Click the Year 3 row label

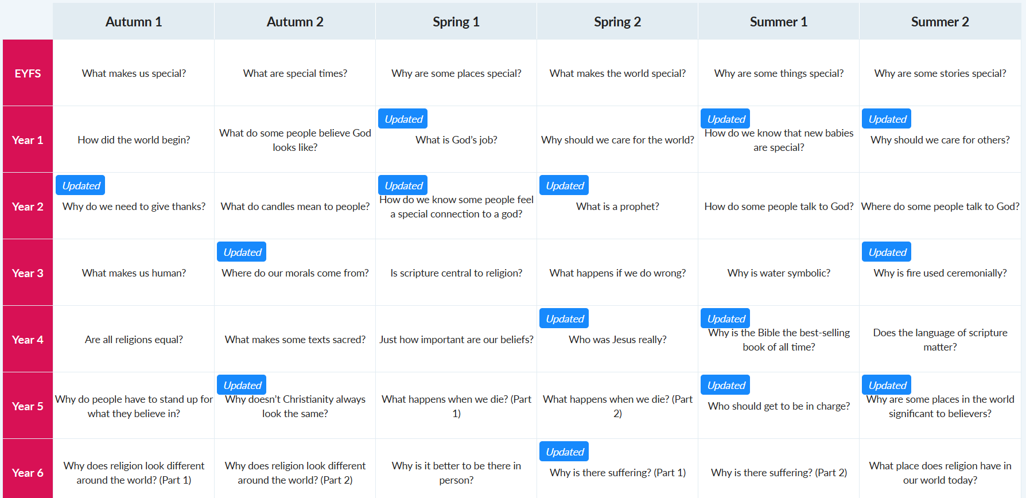click(x=28, y=273)
